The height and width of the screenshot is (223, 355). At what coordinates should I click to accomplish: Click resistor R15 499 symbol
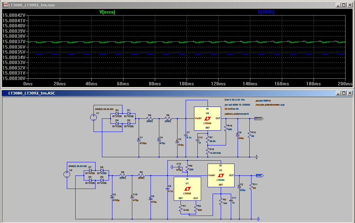click(x=226, y=128)
